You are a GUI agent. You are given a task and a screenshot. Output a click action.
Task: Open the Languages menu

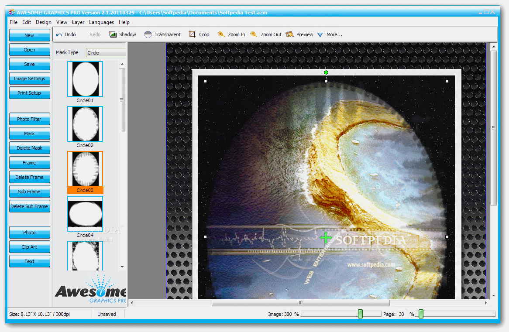[101, 22]
